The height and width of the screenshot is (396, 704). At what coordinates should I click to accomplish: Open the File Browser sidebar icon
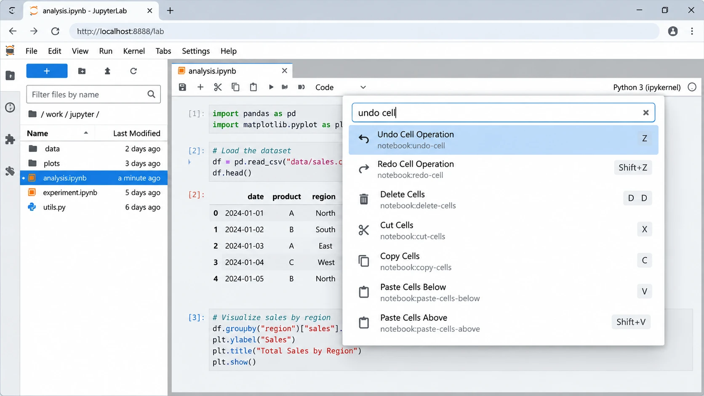pos(10,76)
